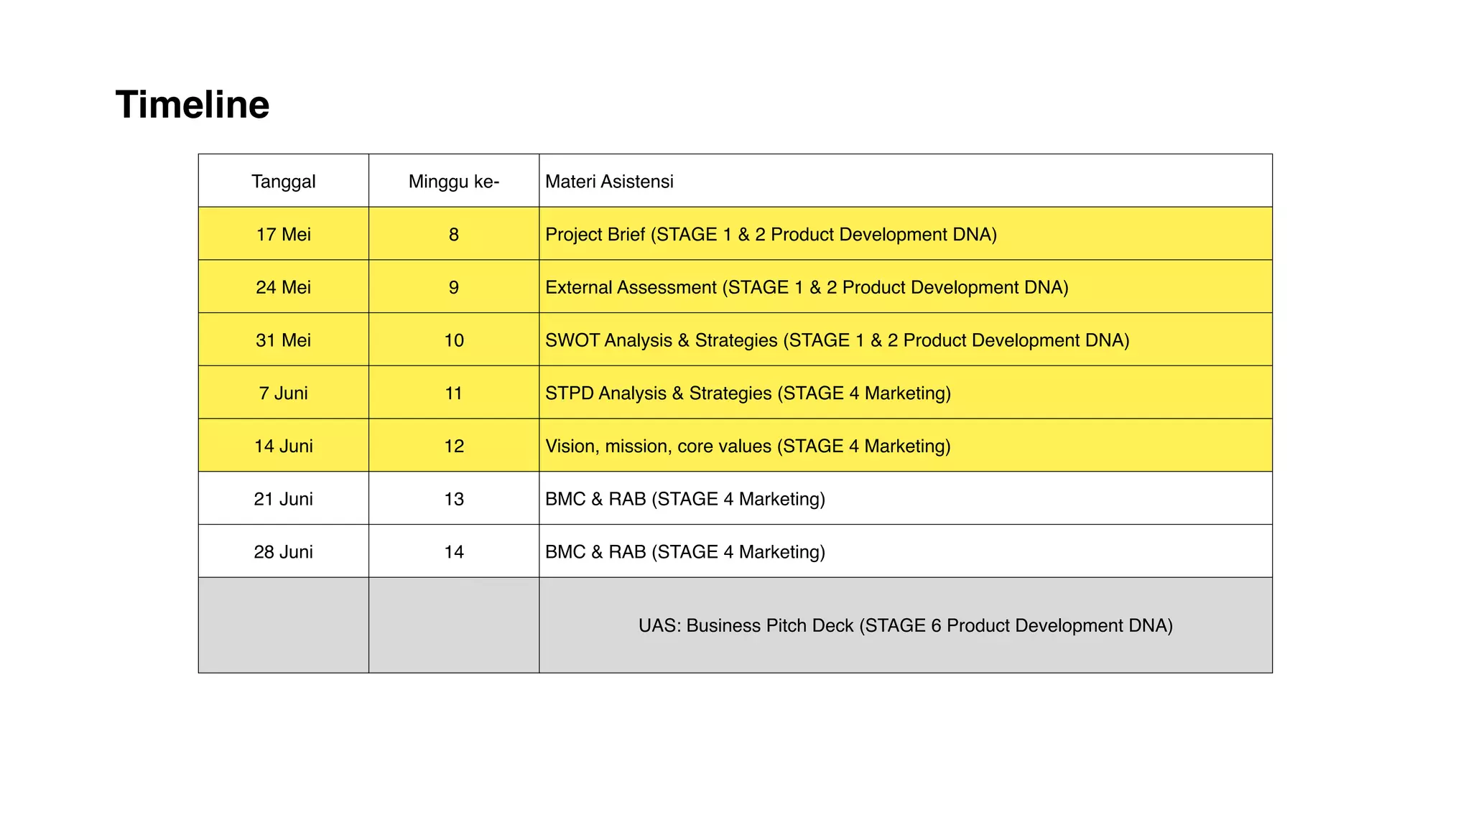Image resolution: width=1471 pixels, height=827 pixels.
Task: Select the Materi Asistensi header cell
Action: [x=906, y=181]
